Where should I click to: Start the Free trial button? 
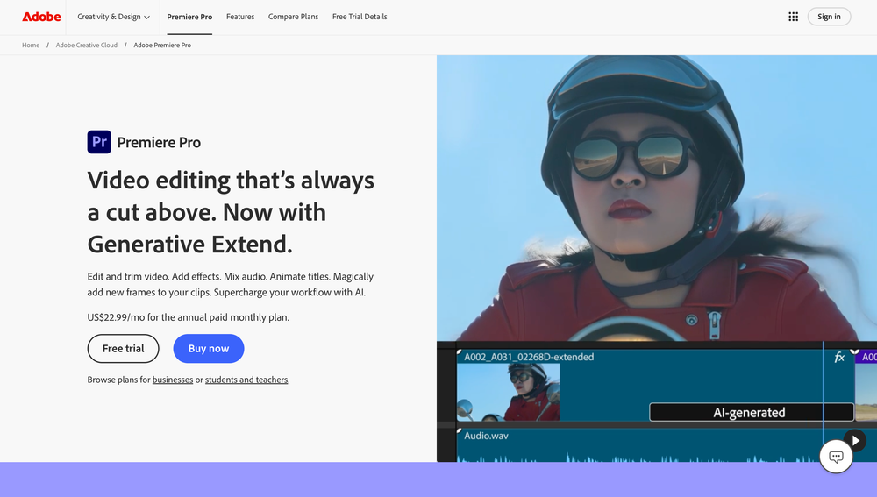point(123,348)
